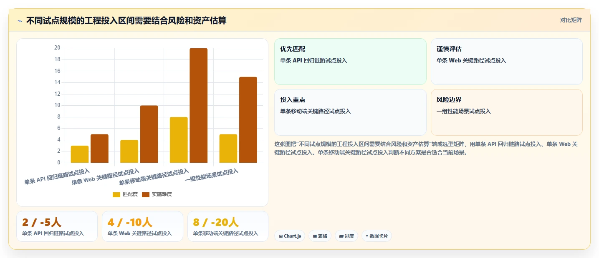Open the 谨慎评估 matrix card

tap(506, 62)
